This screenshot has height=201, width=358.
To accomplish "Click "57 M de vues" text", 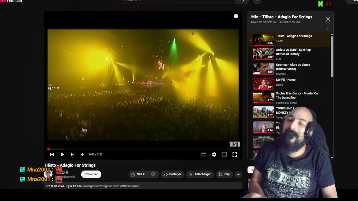I will click(x=55, y=186).
